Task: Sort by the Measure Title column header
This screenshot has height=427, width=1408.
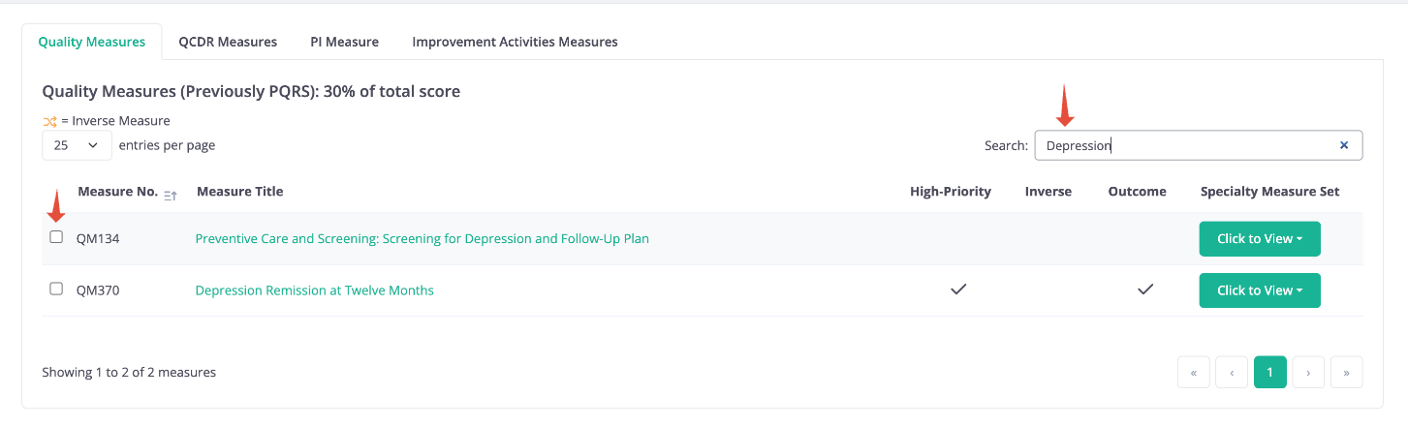Action: click(x=239, y=192)
